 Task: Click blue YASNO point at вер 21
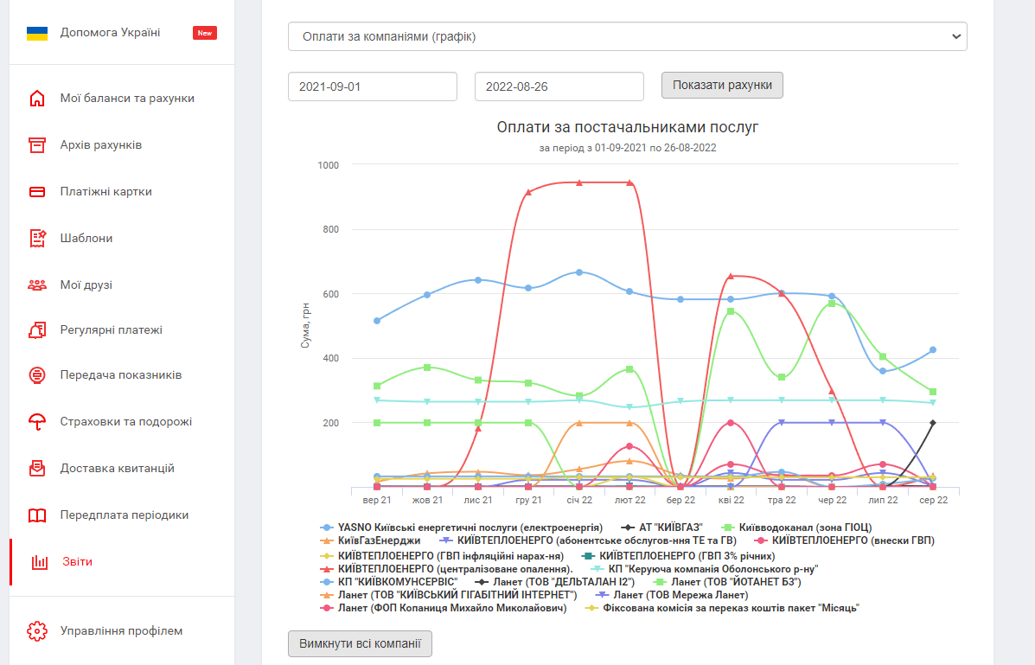coord(377,321)
